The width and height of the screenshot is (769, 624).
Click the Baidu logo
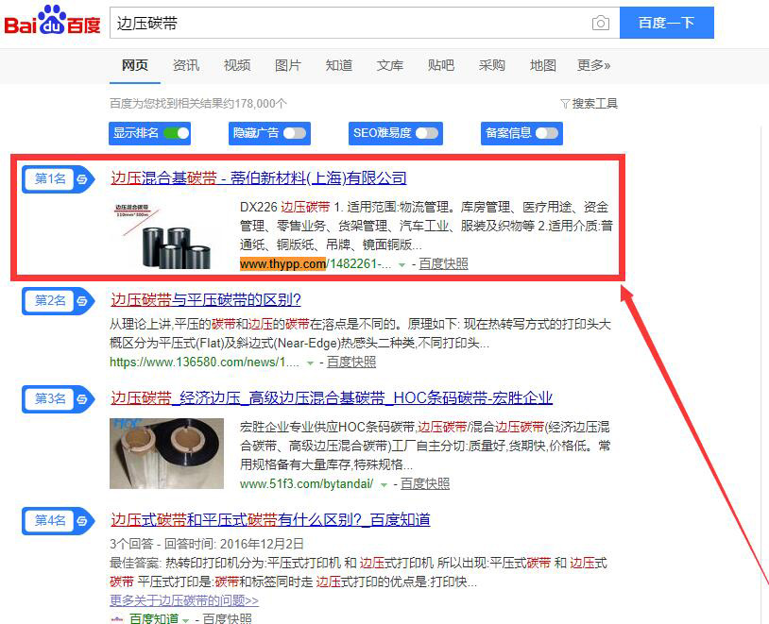pos(53,21)
